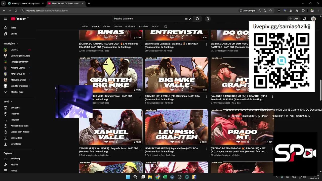The image size is (322, 181).
Task: Open options for LEVINSK X GRAFITEH video
Action: click(x=207, y=149)
